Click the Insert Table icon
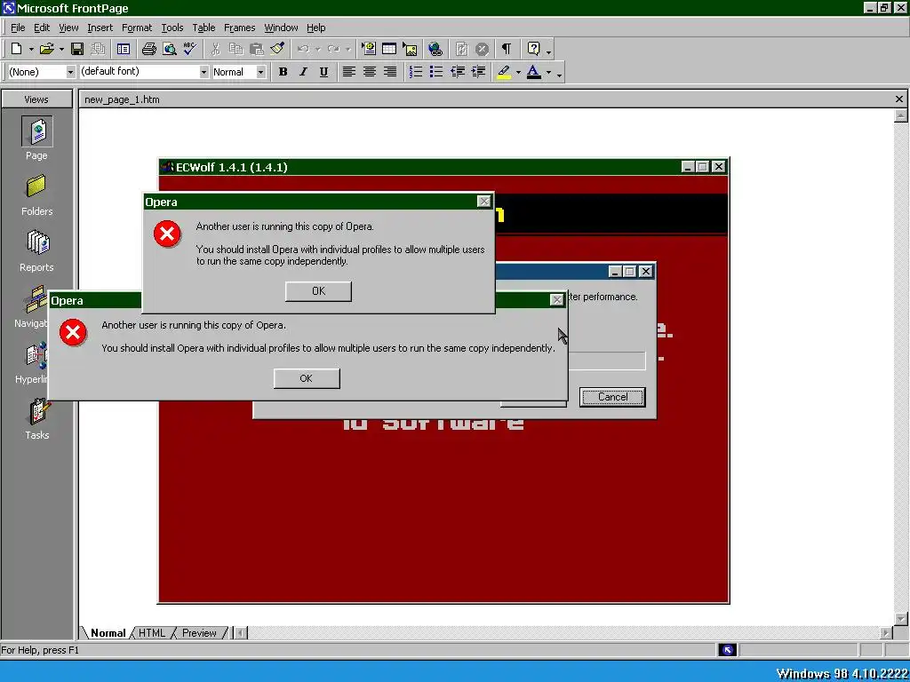Viewport: 910px width, 682px height. tap(389, 50)
